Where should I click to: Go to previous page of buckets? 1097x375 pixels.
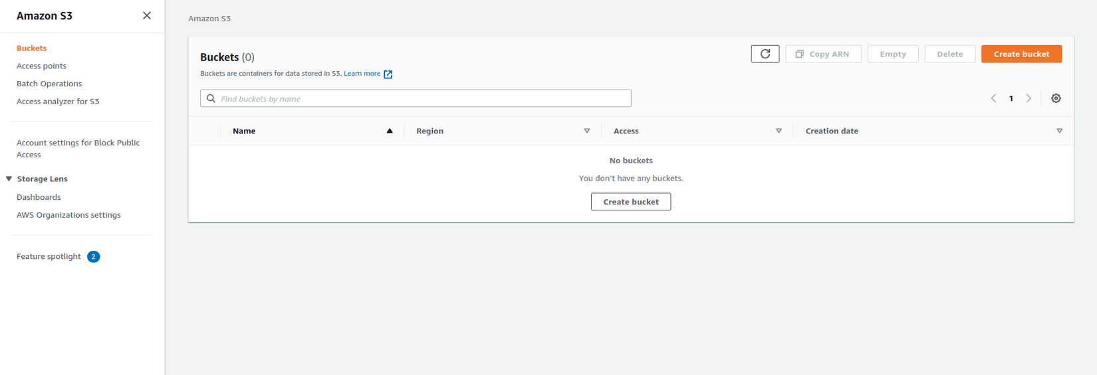(993, 98)
